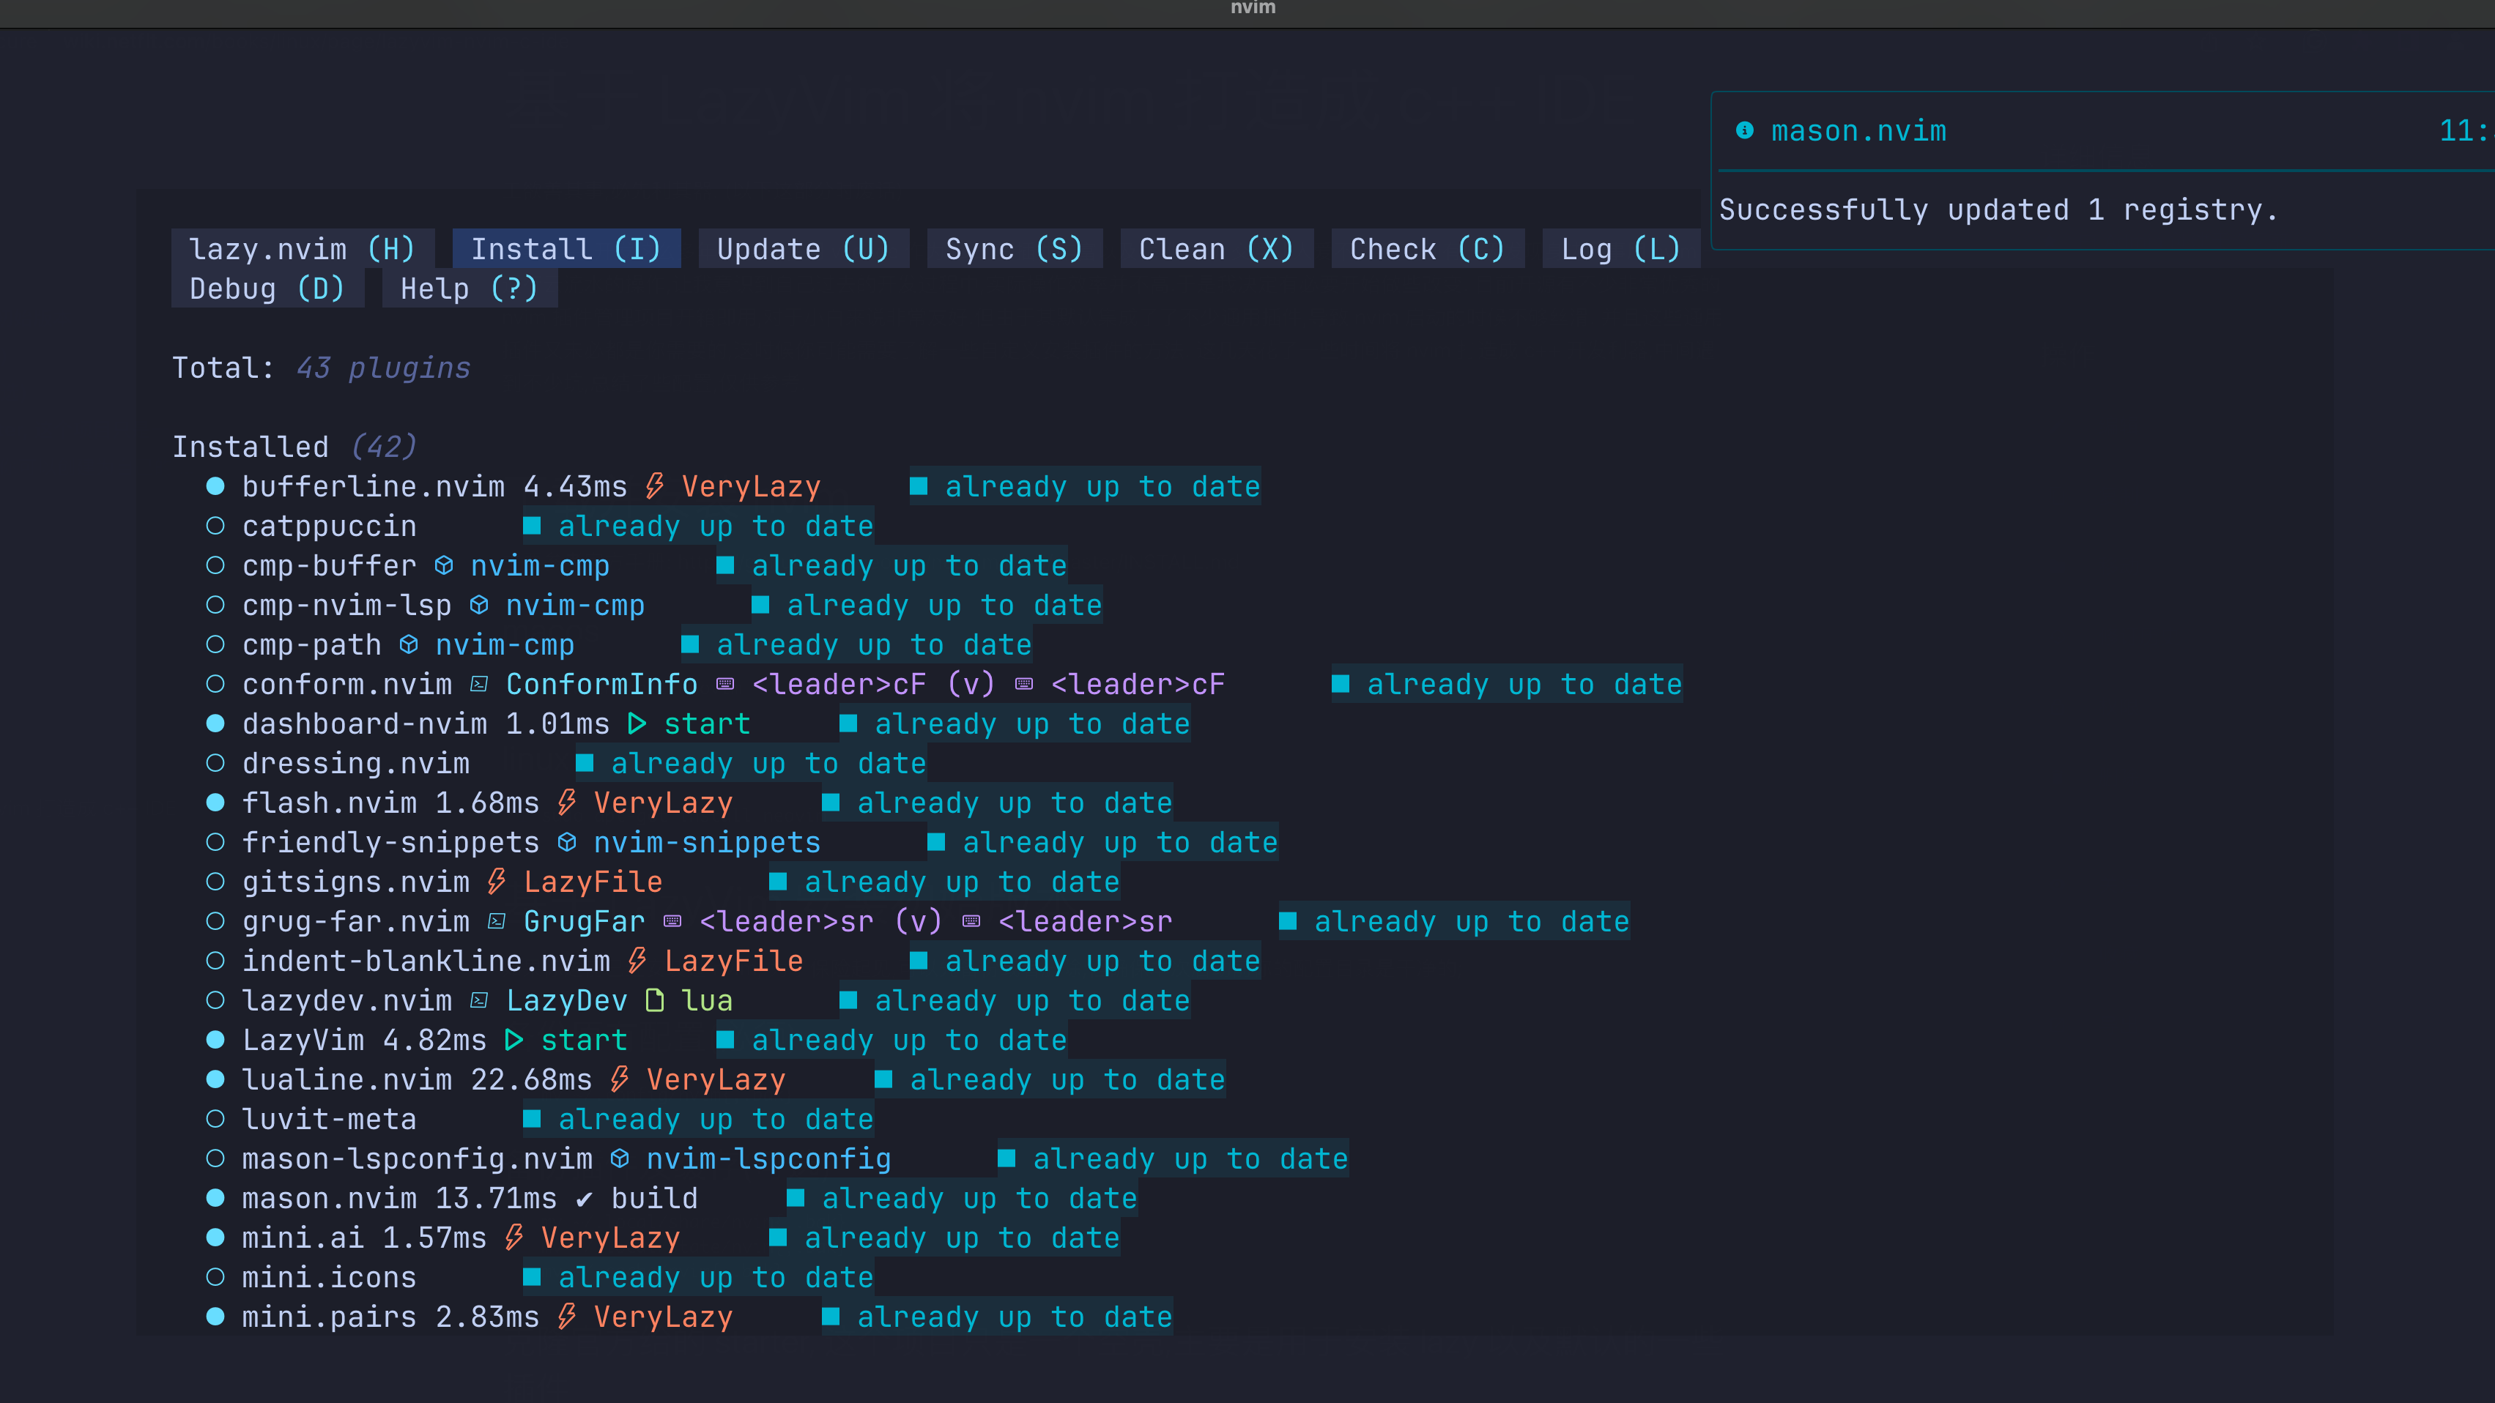Click the unloaded circle beside catppuccin
The height and width of the screenshot is (1403, 2495).
[x=215, y=526]
